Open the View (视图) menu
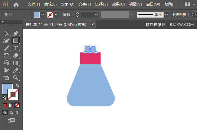This screenshot has height=130, width=197. click(x=135, y=4)
